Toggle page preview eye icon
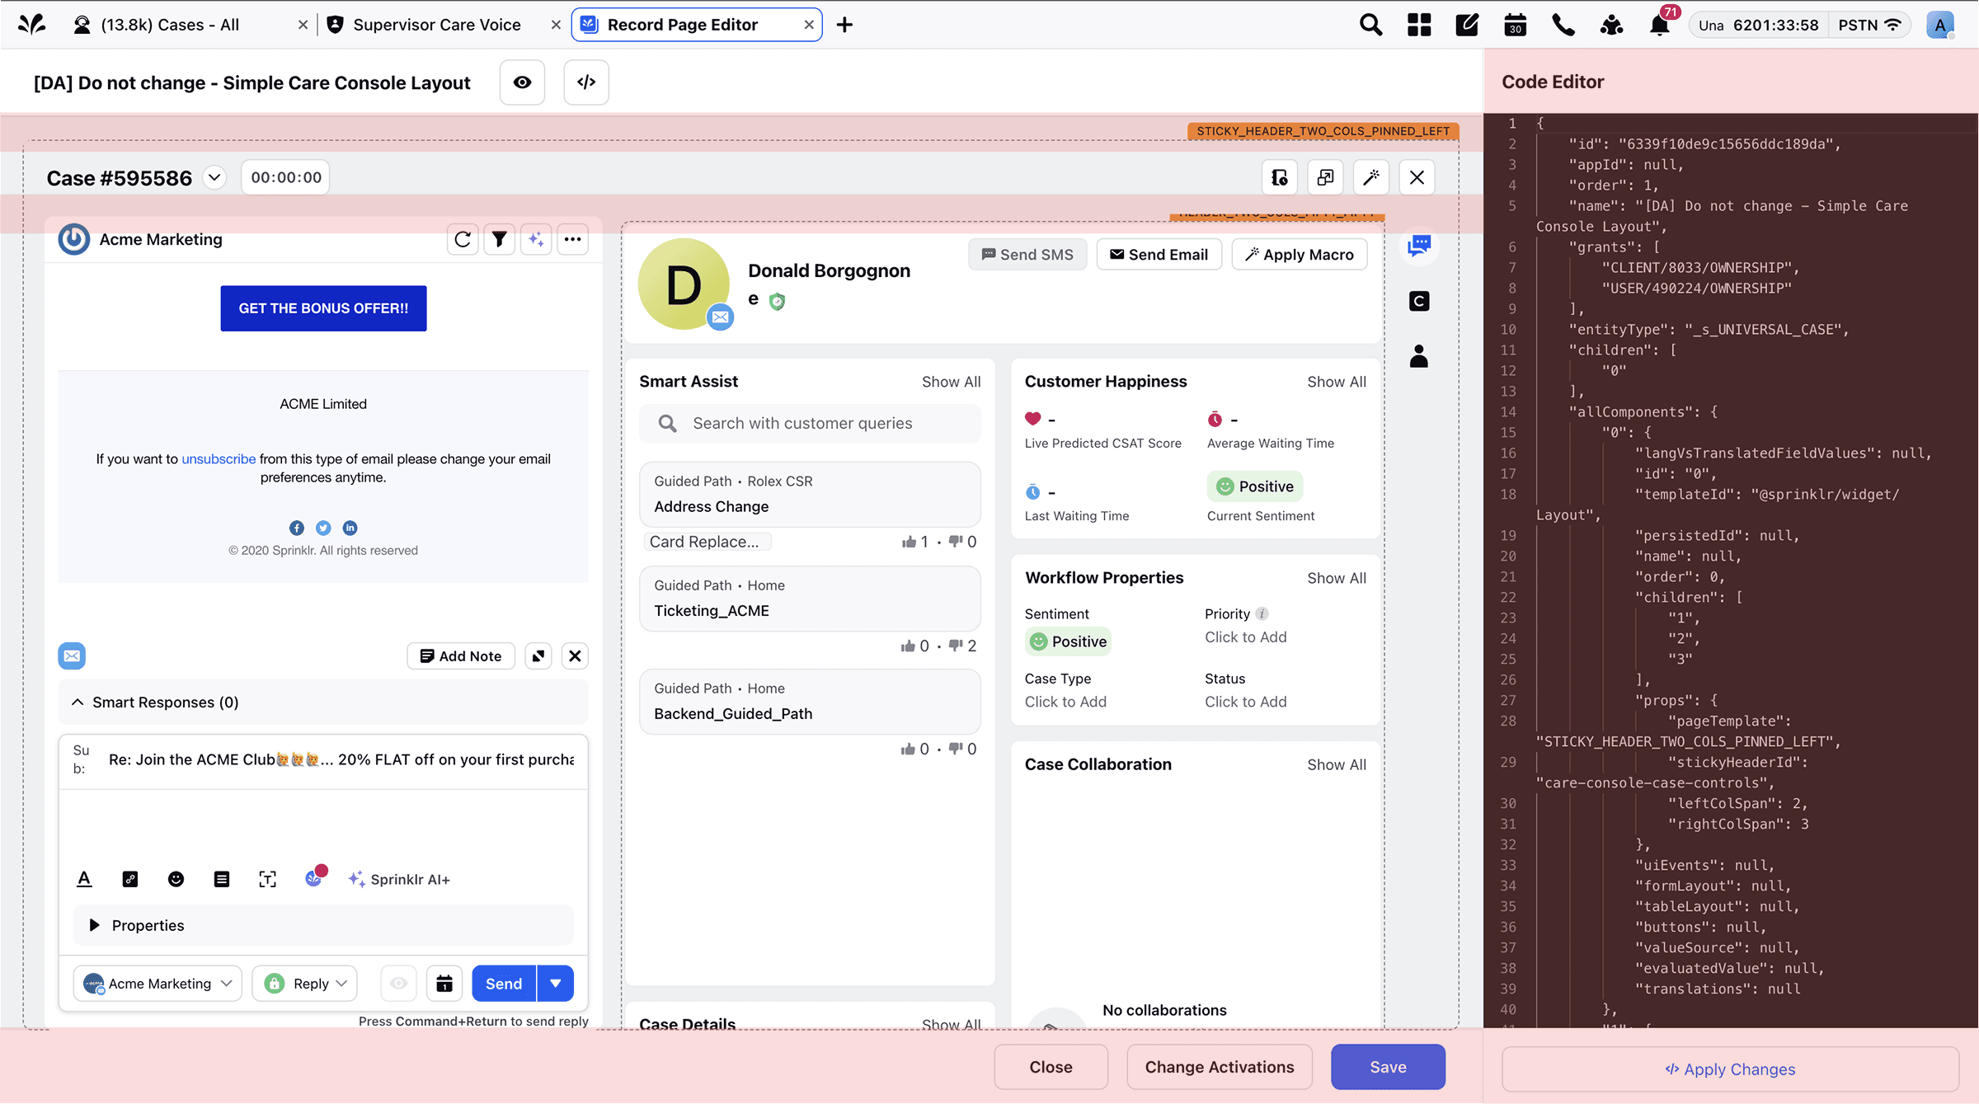Screen dimensions: 1979x1104 [522, 82]
